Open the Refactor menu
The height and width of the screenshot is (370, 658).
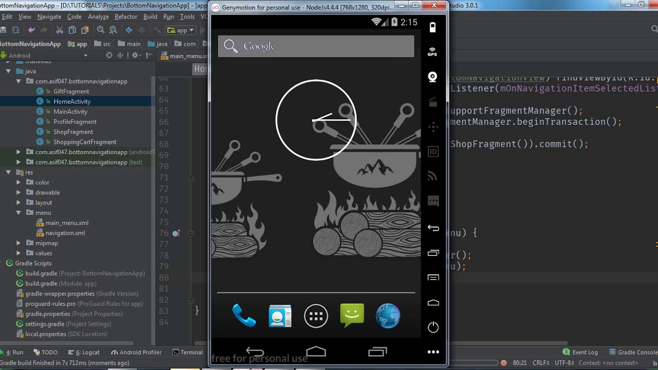(x=126, y=16)
